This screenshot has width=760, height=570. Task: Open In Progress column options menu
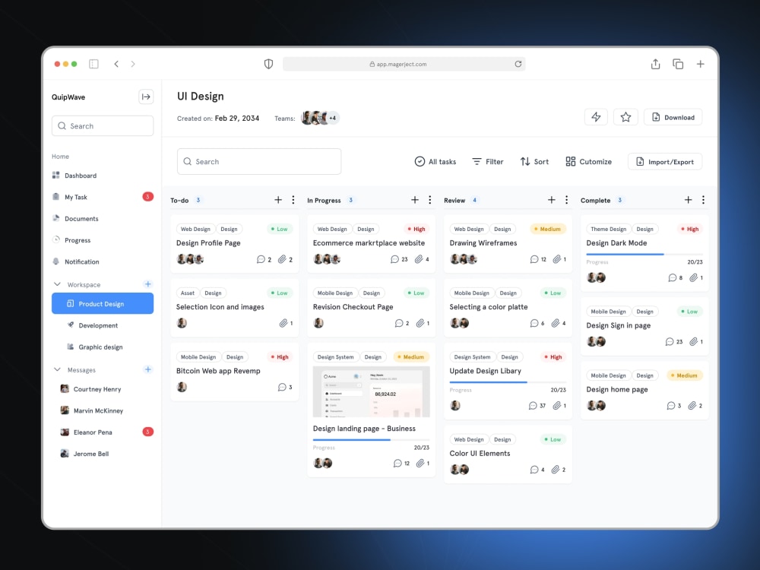(x=430, y=200)
